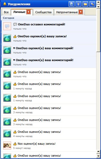
Task: Click the document with globe header icon
Action: click(72, 4)
